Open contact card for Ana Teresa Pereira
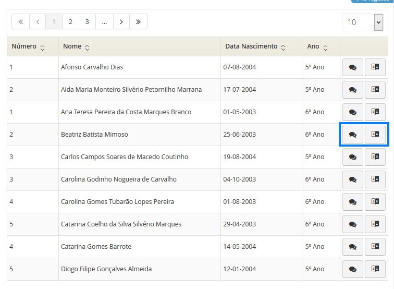 [x=375, y=112]
